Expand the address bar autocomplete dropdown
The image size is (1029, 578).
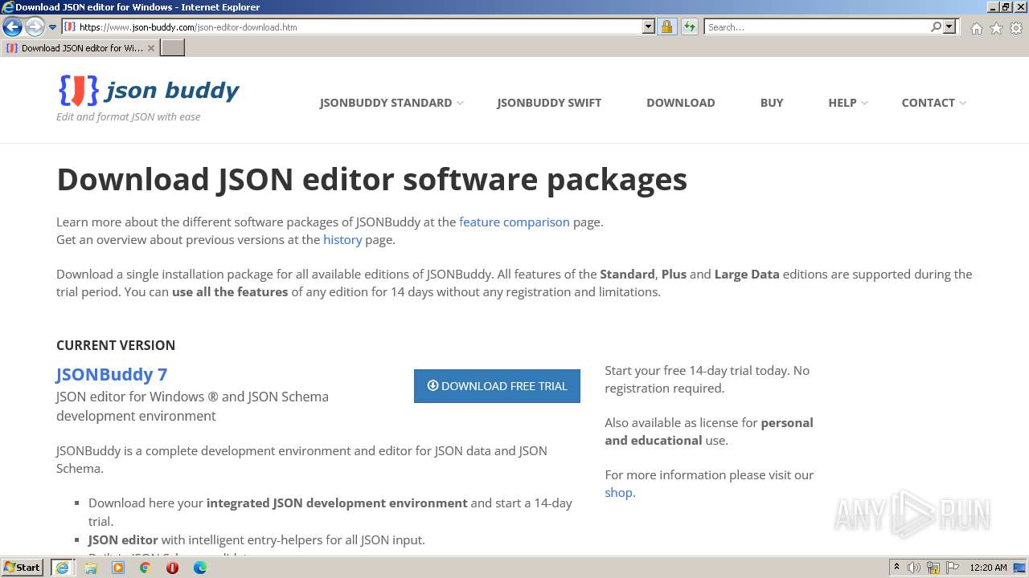tap(649, 27)
